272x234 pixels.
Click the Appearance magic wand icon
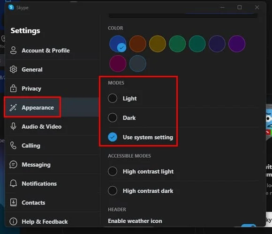click(13, 108)
